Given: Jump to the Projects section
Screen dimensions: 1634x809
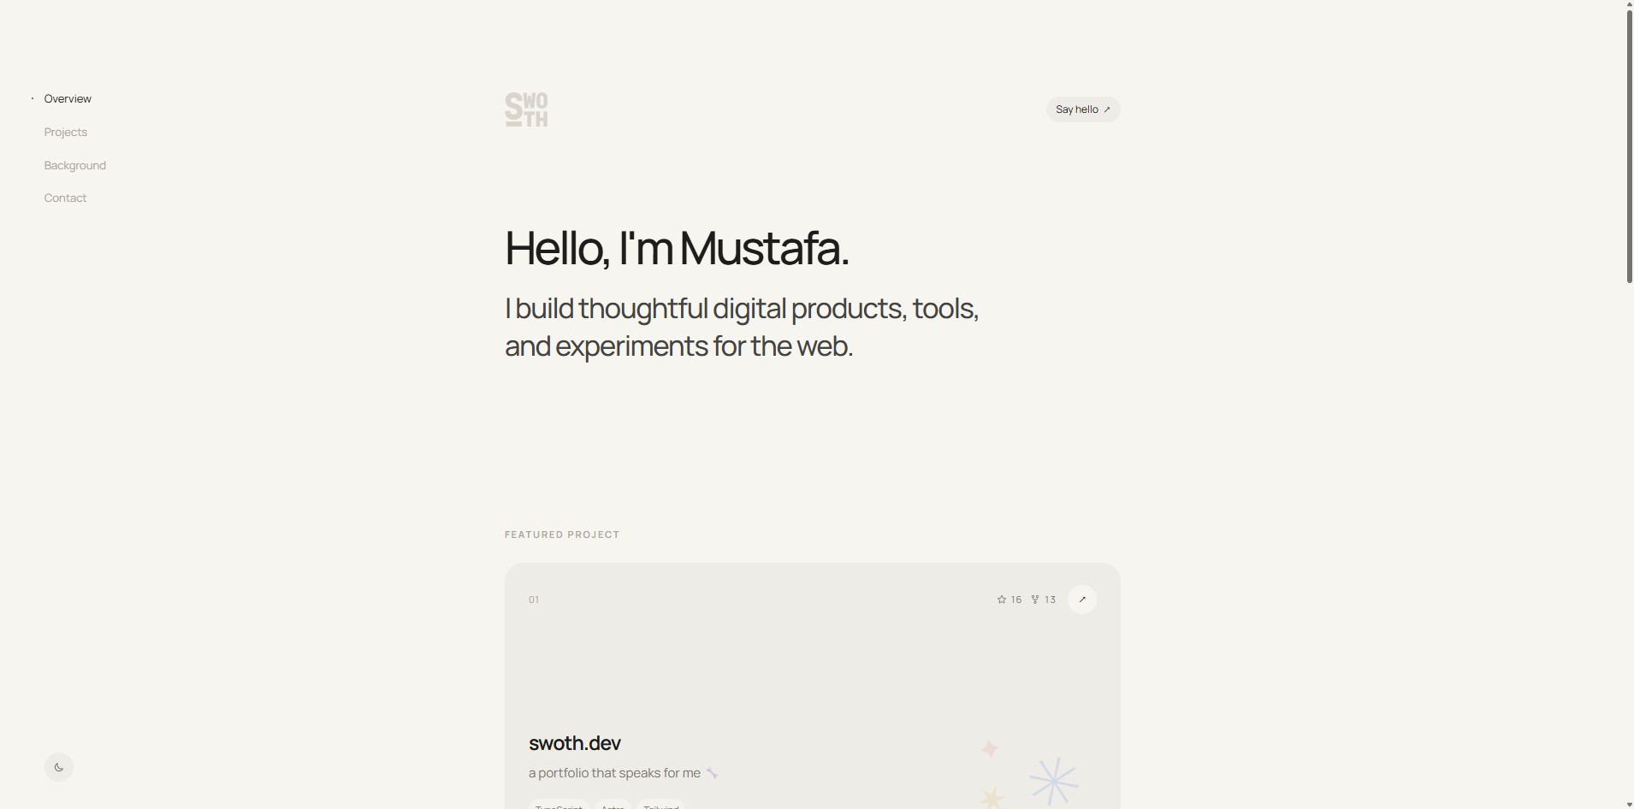Looking at the screenshot, I should coord(66,132).
